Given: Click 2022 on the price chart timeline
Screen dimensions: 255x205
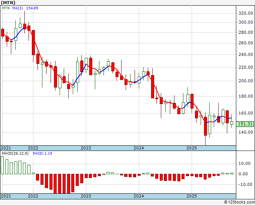Looking at the screenshot, I should pyautogui.click(x=33, y=148).
